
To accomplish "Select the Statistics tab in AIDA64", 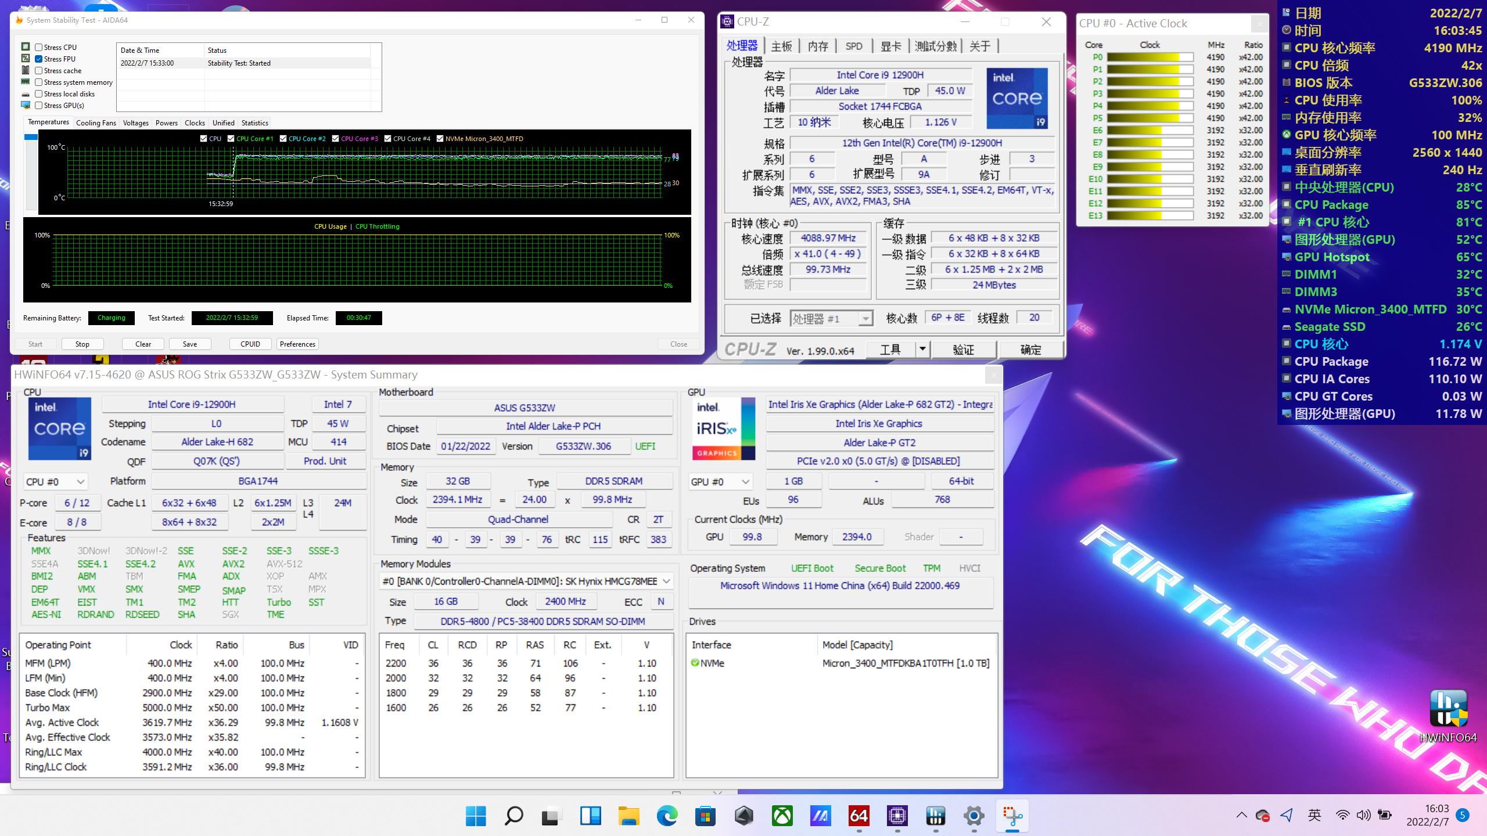I will pos(254,122).
